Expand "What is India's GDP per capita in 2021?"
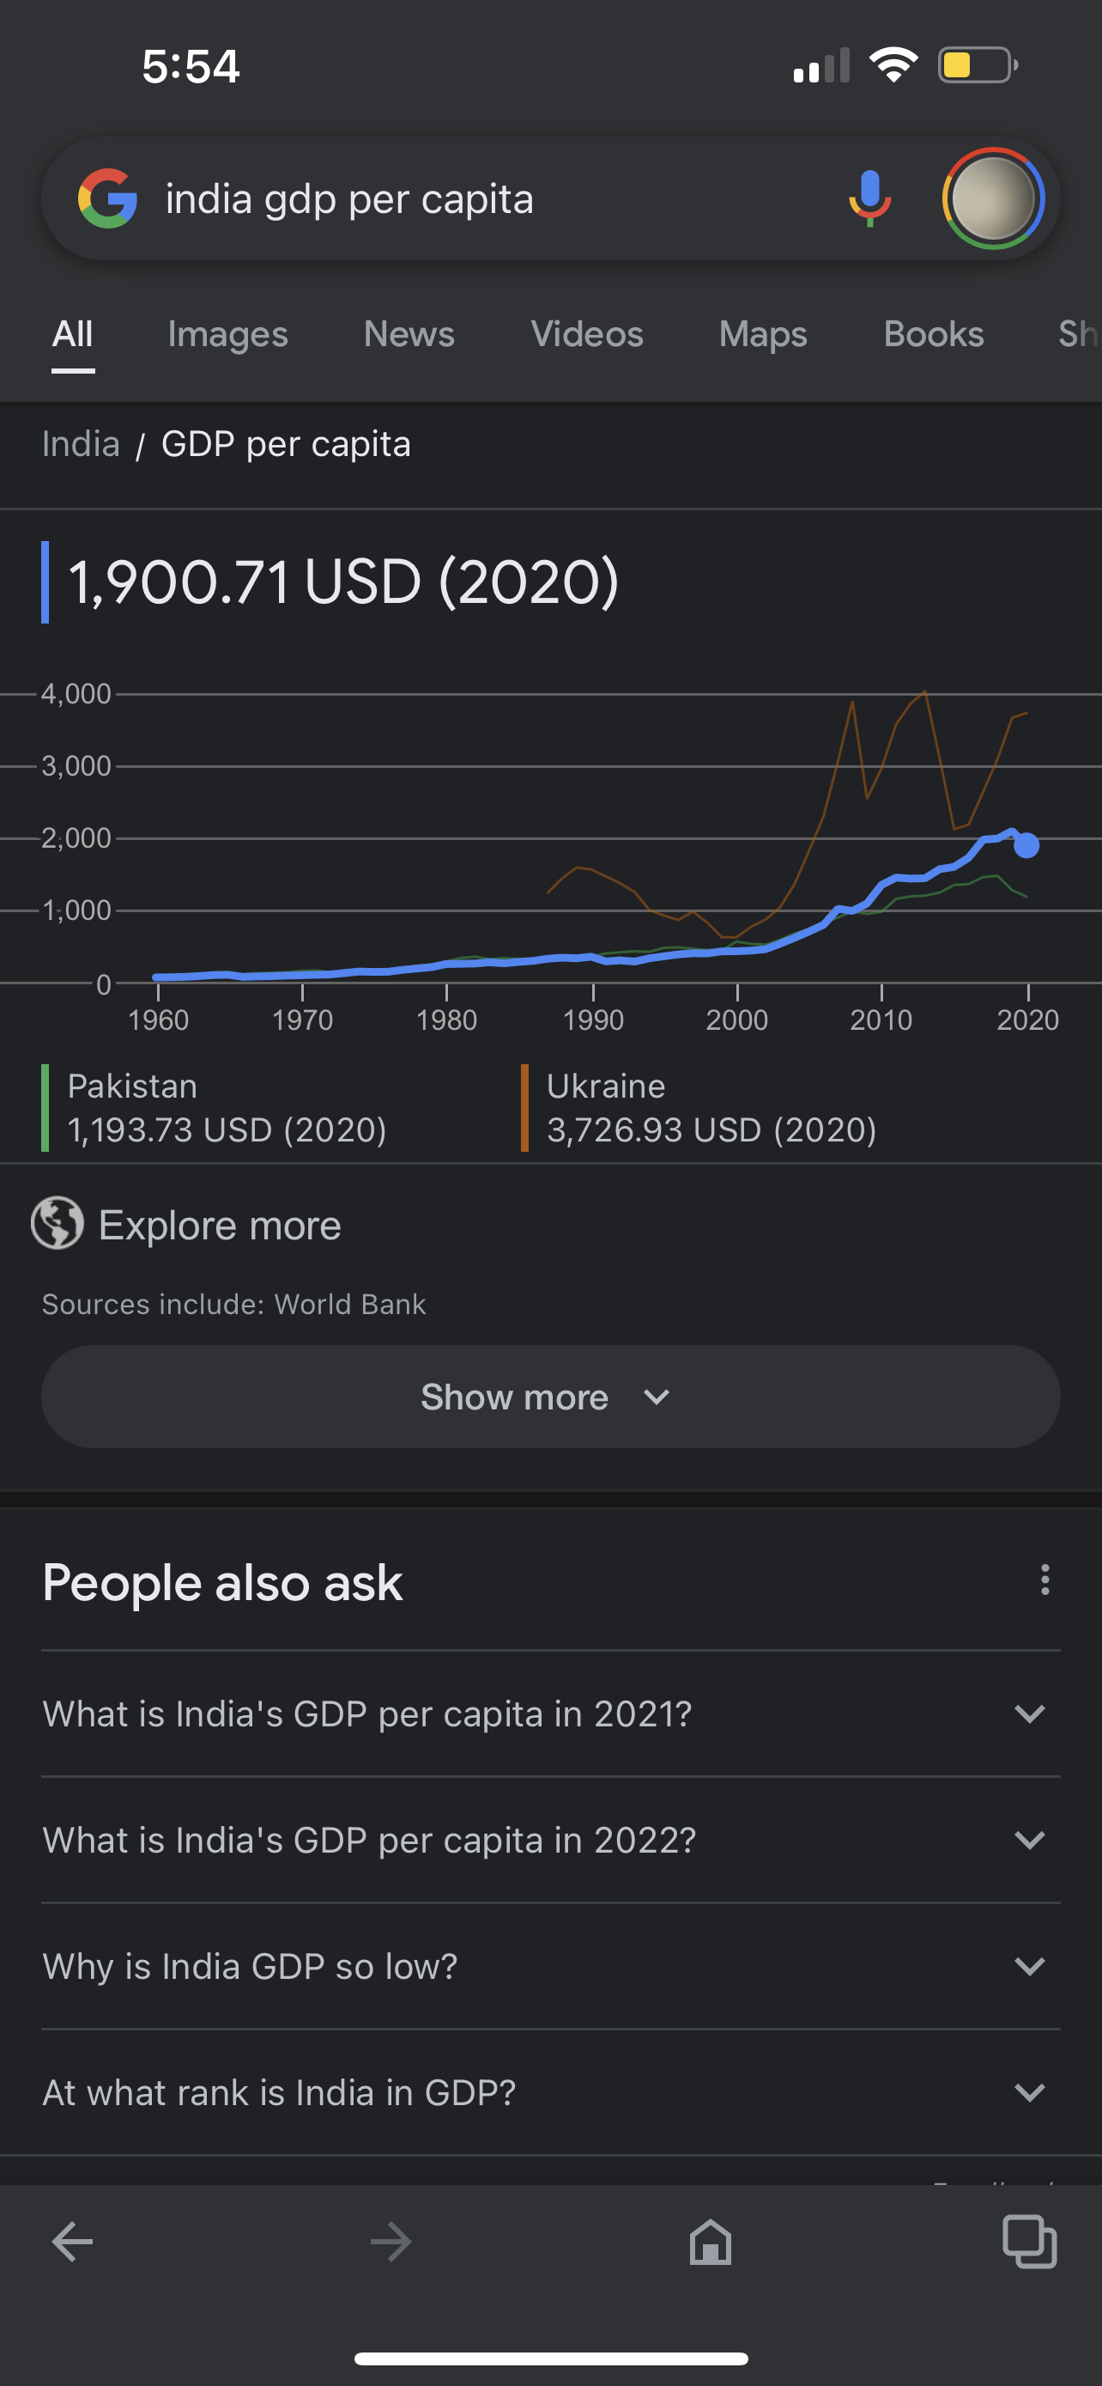This screenshot has width=1102, height=2386. coord(552,1713)
